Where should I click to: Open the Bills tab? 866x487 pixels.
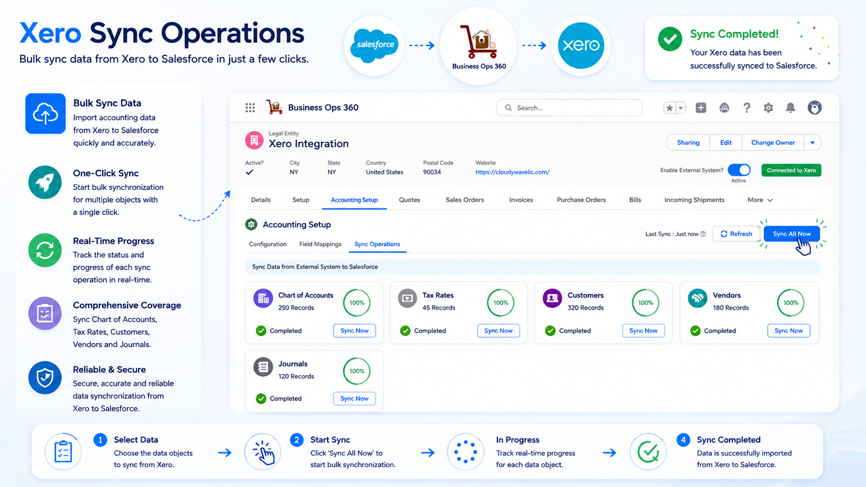(x=635, y=200)
